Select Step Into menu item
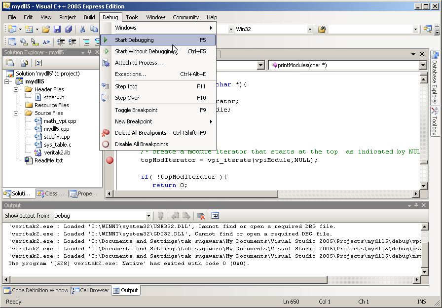This screenshot has width=442, height=308. tap(158, 86)
